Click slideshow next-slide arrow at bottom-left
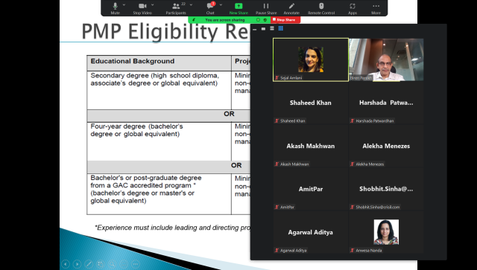The width and height of the screenshot is (477, 270). click(x=77, y=264)
